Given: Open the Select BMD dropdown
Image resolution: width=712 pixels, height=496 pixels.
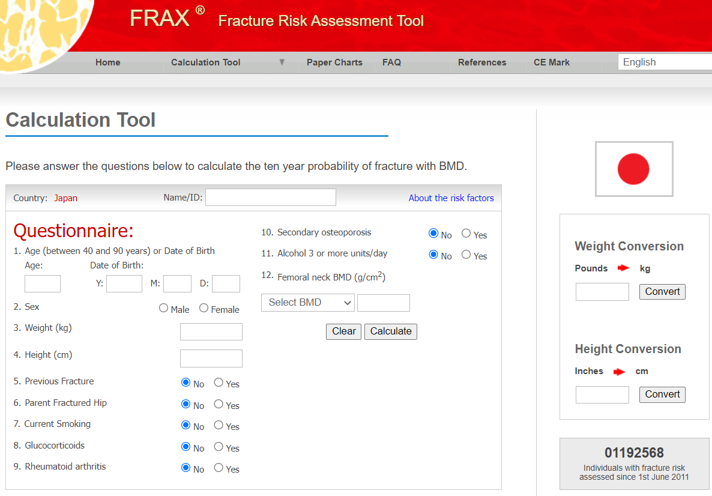Looking at the screenshot, I should tap(308, 302).
